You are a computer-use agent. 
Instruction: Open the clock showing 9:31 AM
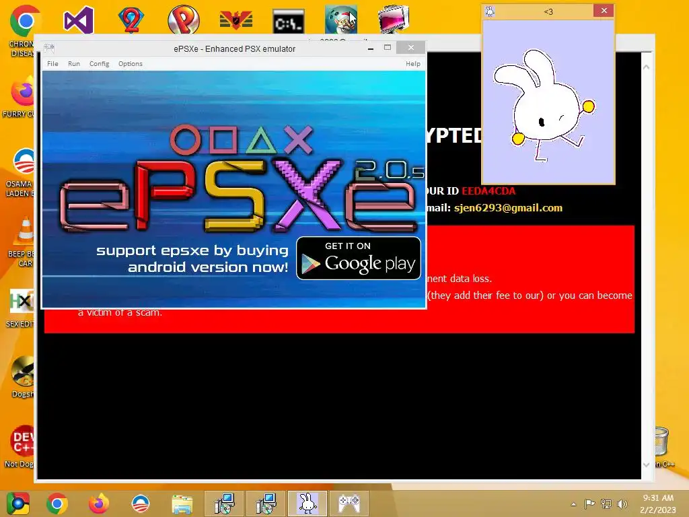(658, 504)
